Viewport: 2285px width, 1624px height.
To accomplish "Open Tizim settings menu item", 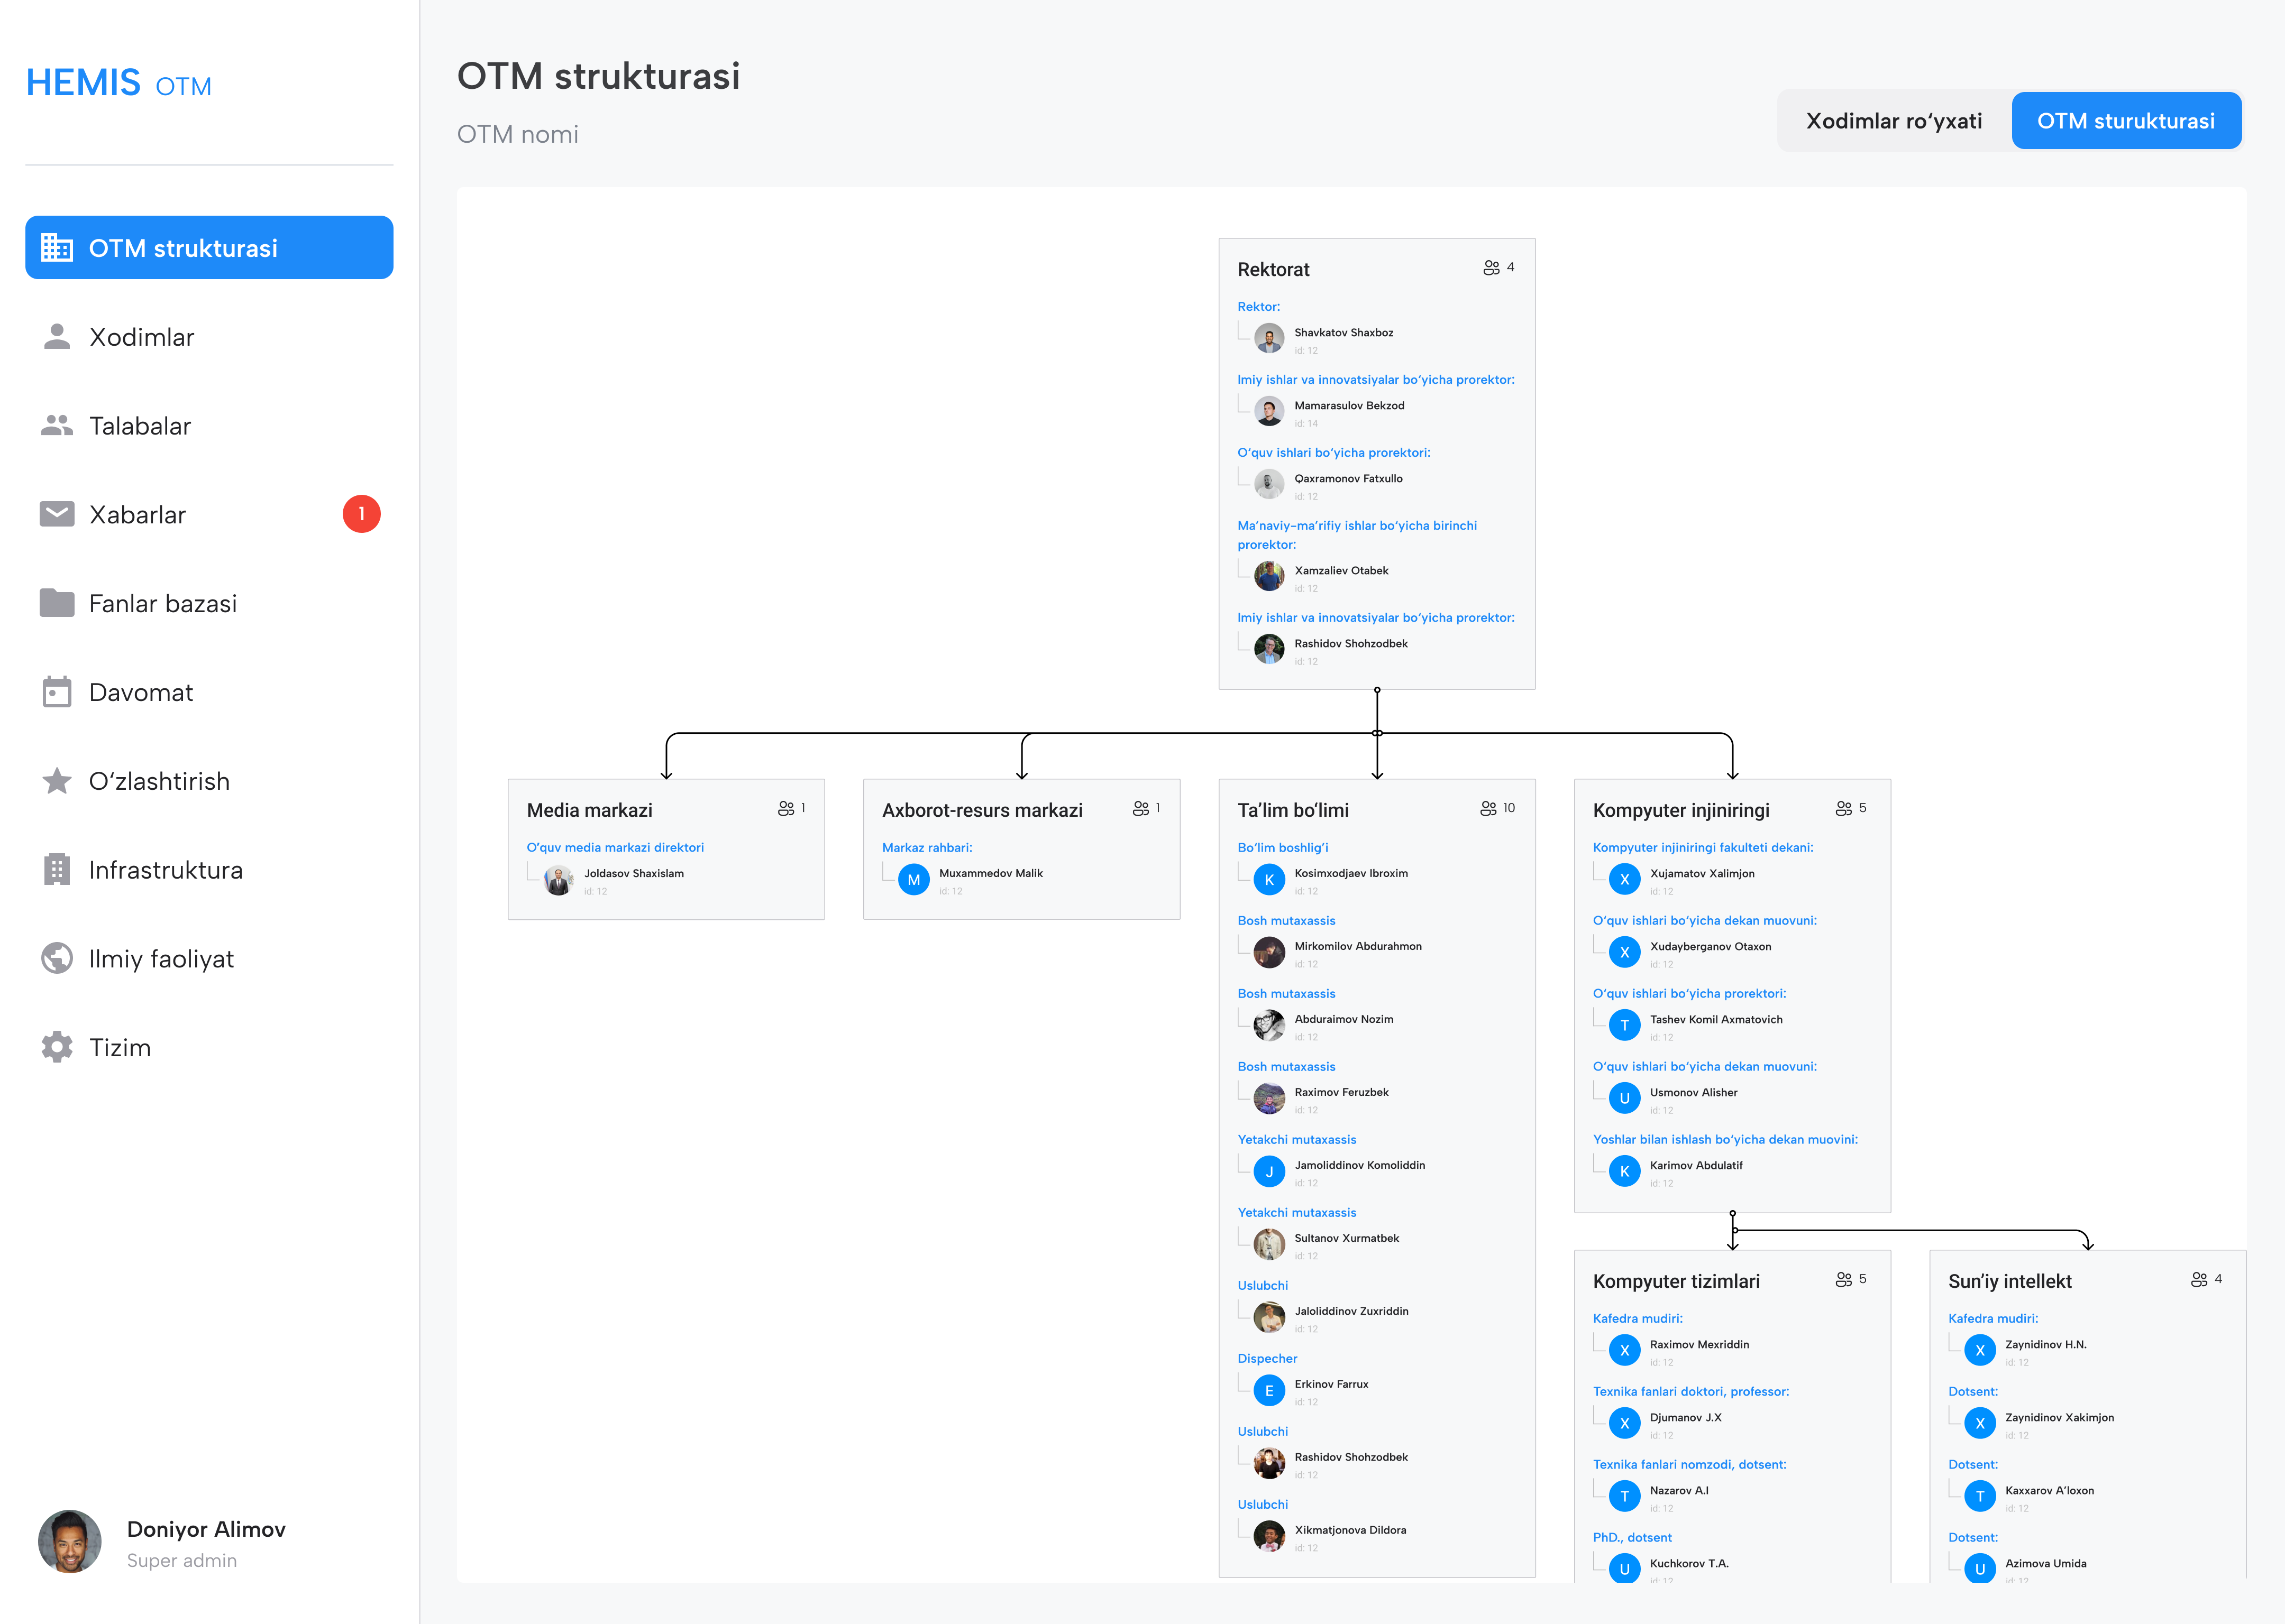I will point(209,1047).
